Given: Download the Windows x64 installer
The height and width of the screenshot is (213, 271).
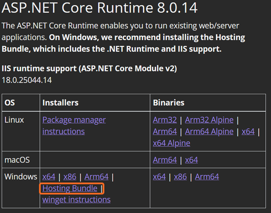Looking at the screenshot, I should pos(49,177).
